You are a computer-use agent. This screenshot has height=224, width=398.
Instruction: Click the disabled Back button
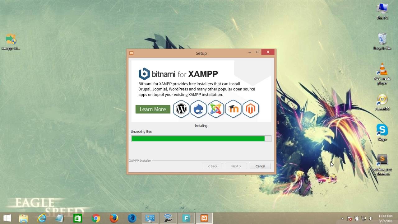tap(212, 166)
